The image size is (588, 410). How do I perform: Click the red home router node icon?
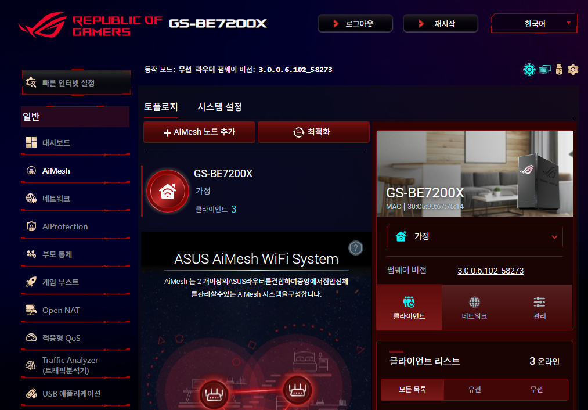pyautogui.click(x=168, y=191)
